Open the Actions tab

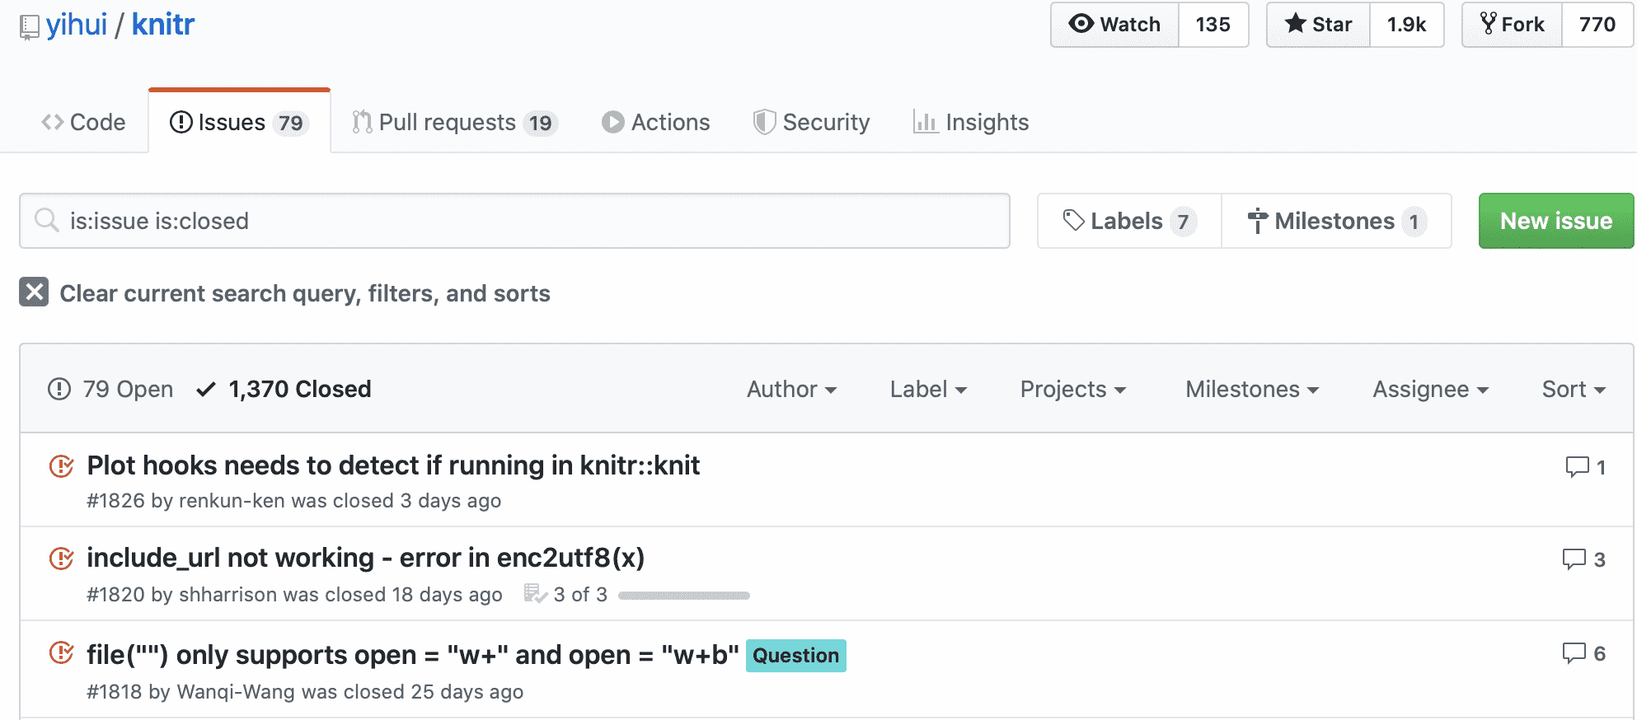(656, 122)
